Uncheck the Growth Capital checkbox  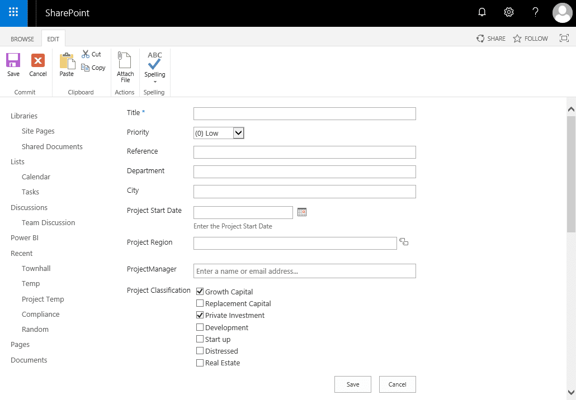(x=200, y=291)
